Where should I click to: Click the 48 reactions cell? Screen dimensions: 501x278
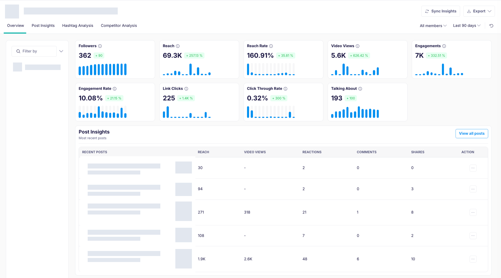click(x=305, y=259)
